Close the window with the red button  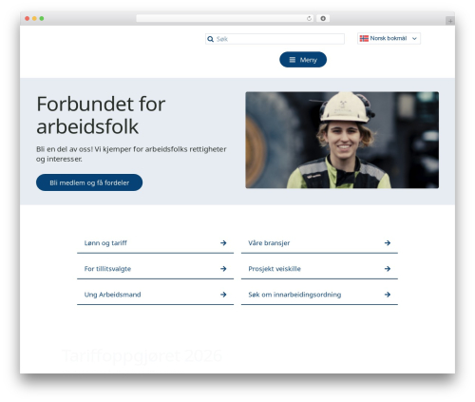pyautogui.click(x=28, y=19)
